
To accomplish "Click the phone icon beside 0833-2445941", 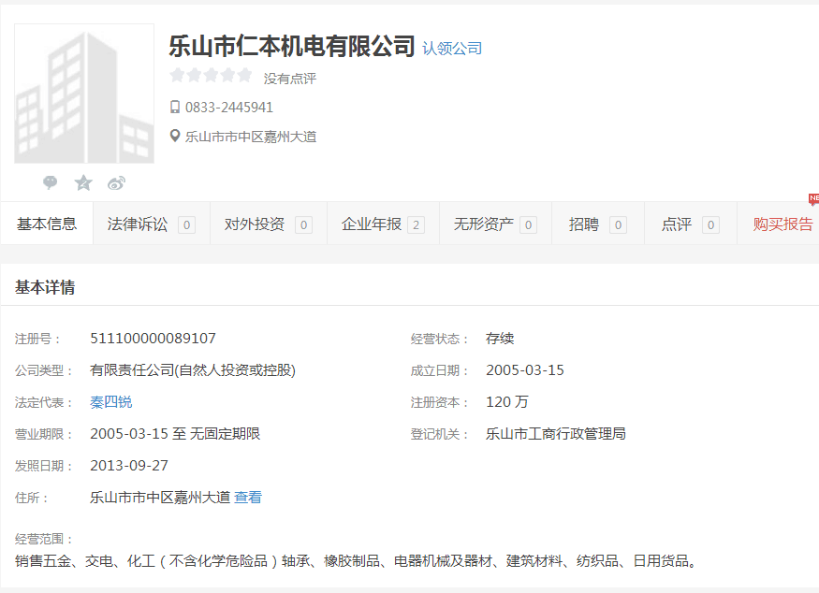I will [175, 108].
